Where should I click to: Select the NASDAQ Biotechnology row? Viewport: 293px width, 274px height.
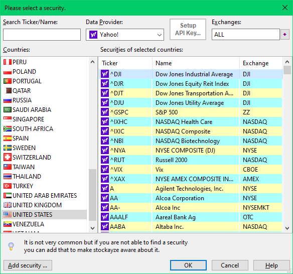[191, 141]
